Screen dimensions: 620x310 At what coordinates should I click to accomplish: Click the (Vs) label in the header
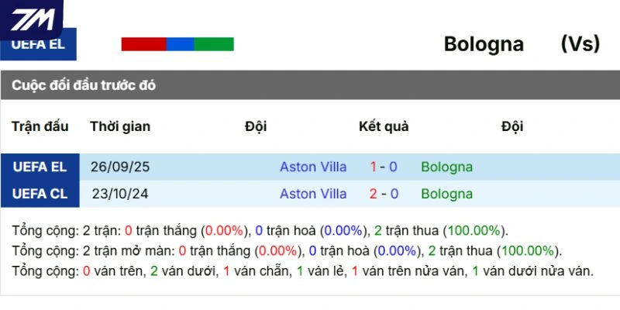pos(580,44)
